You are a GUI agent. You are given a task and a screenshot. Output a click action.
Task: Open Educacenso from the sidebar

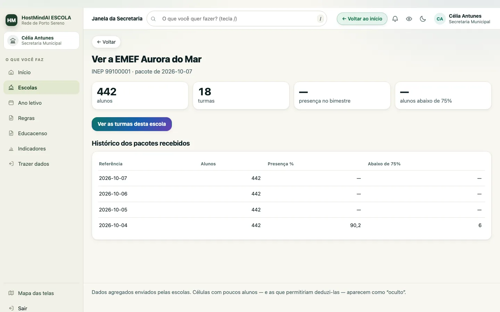41,133
